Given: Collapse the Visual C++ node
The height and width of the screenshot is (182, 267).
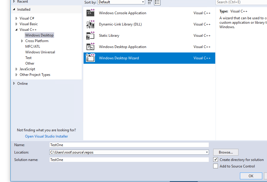Looking at the screenshot, I should click(16, 30).
